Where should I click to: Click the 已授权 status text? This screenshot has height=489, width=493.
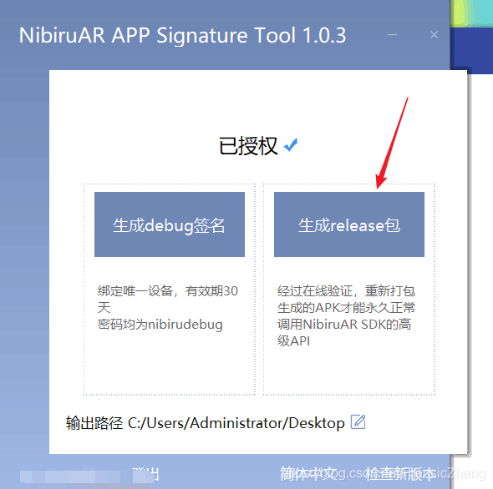click(248, 146)
